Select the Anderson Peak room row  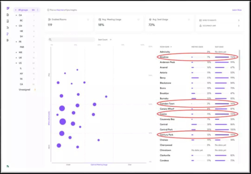point(198,62)
